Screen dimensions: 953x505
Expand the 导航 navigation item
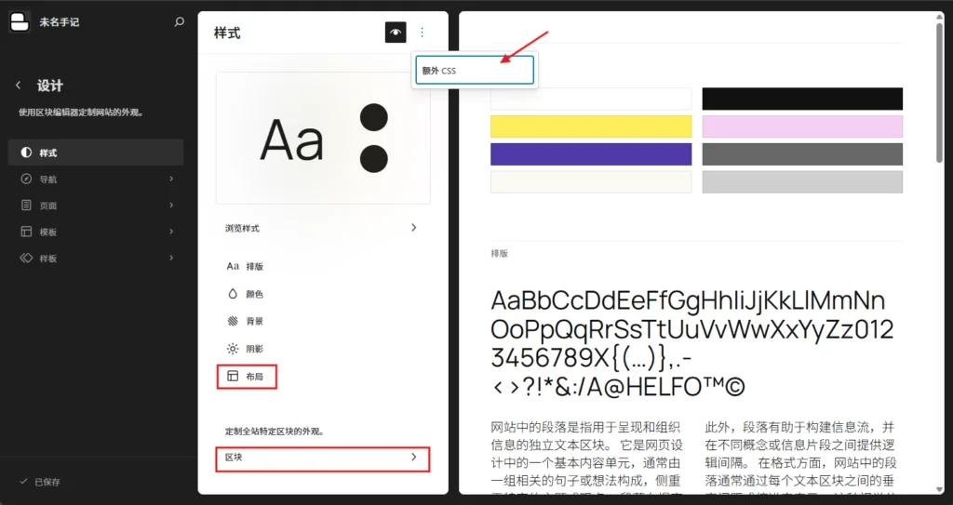coord(96,179)
